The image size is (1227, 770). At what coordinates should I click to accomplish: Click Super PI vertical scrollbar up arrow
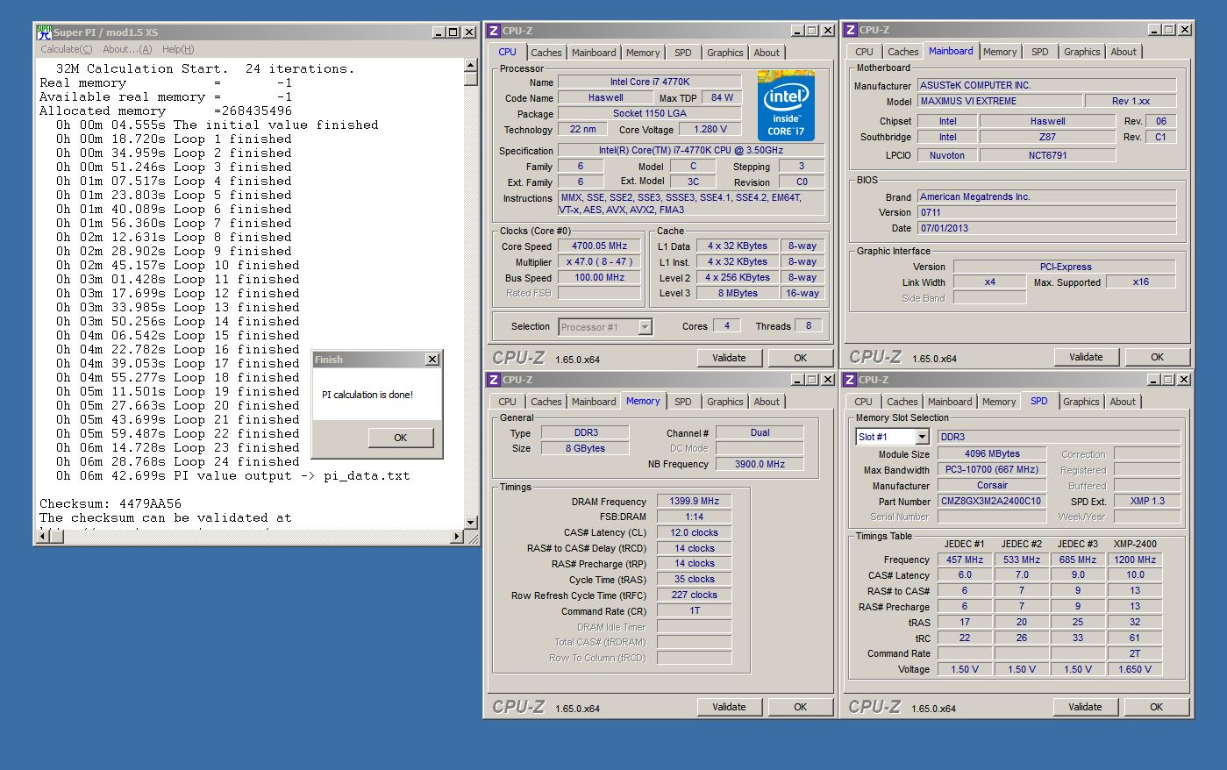pos(470,65)
